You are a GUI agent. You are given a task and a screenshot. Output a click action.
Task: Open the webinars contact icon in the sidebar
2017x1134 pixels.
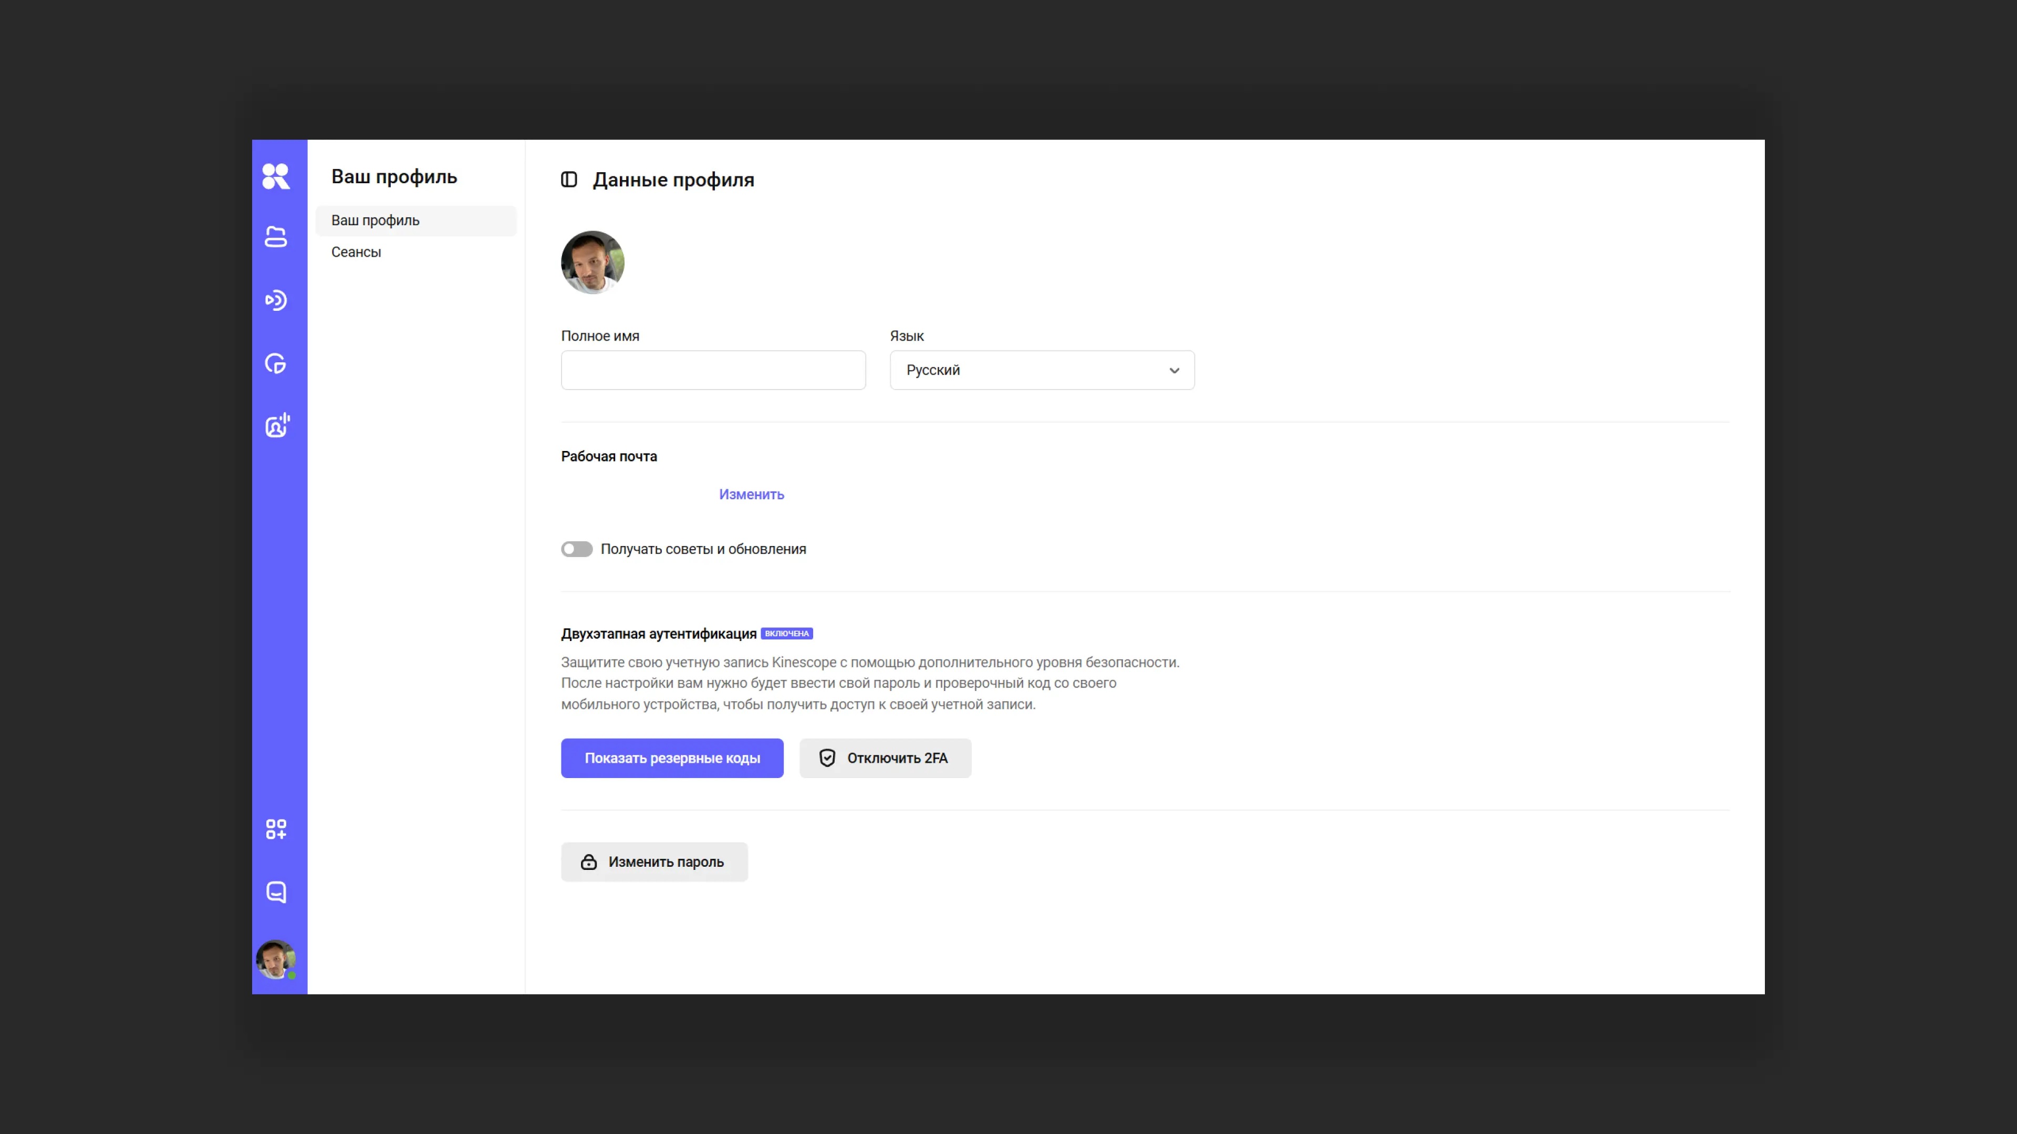coord(276,426)
